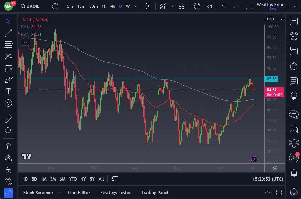This screenshot has height=199, width=301.
Task: Select the text annotation tool
Action: pyautogui.click(x=8, y=92)
